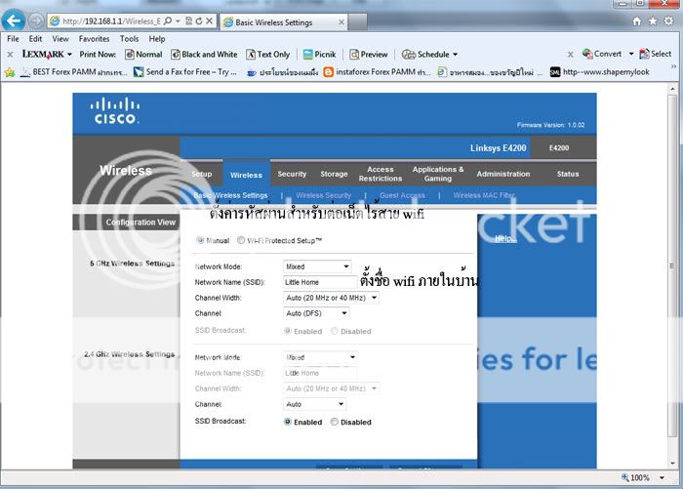Viewport: 683px width, 489px height.
Task: Select Wi-Fi Protected Setup radio button
Action: [x=241, y=240]
